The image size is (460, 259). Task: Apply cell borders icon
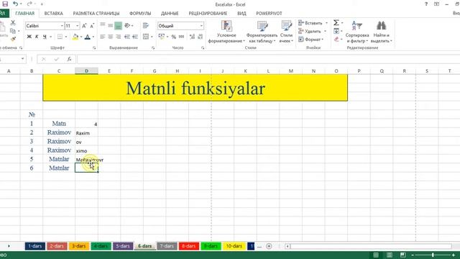tap(60, 37)
